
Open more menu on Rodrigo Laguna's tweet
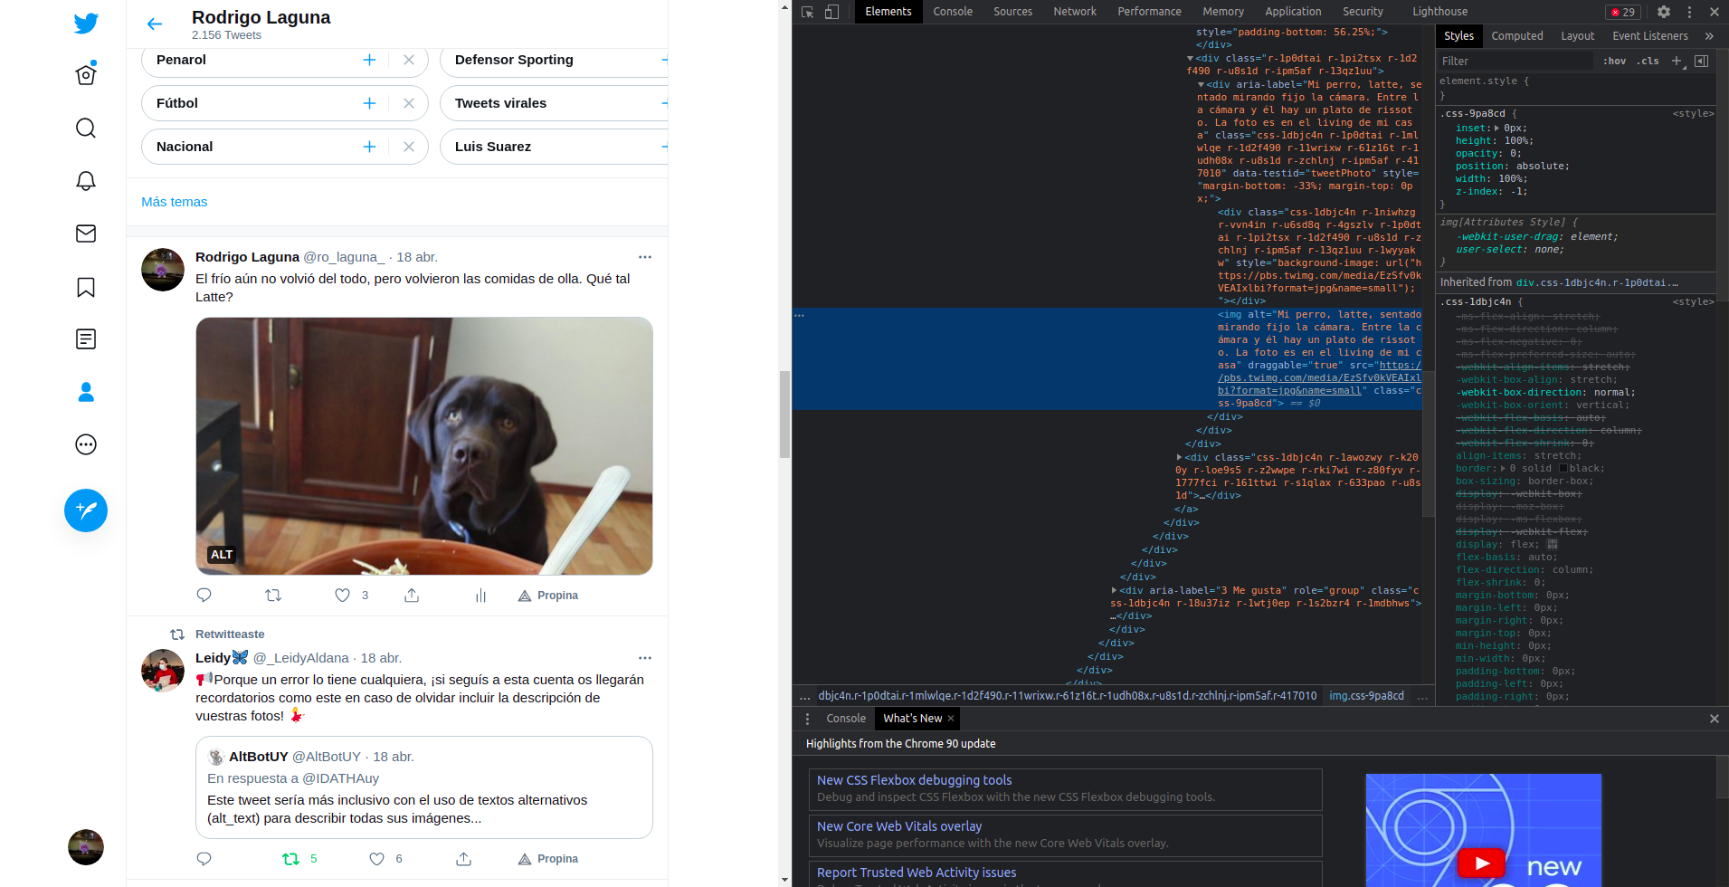(645, 257)
